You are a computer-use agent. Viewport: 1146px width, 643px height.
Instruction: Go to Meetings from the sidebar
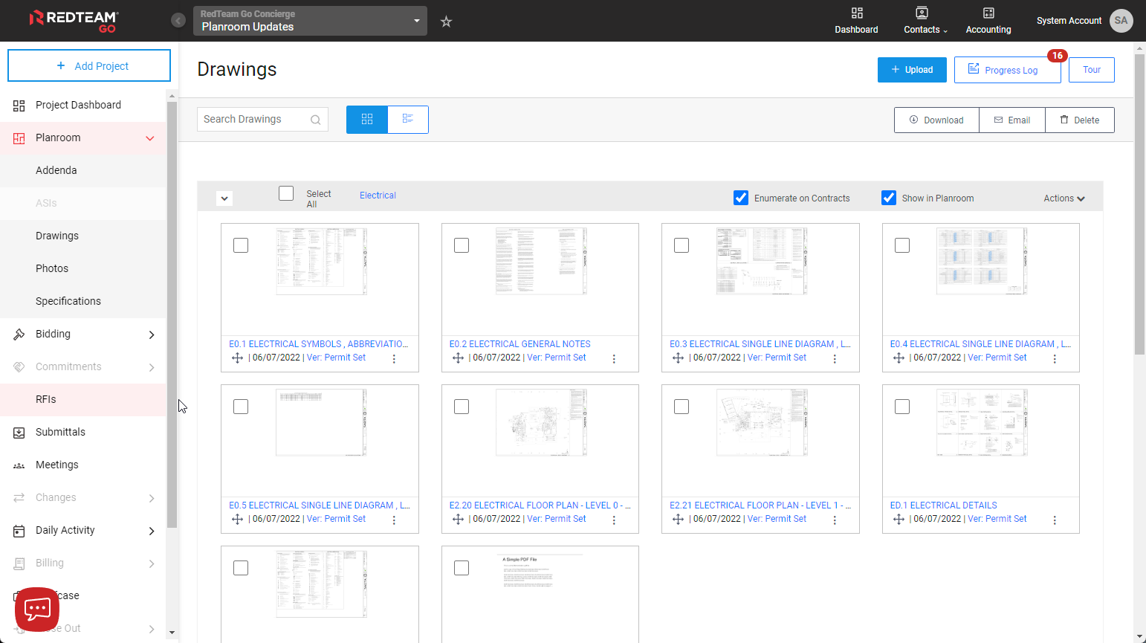pyautogui.click(x=57, y=465)
